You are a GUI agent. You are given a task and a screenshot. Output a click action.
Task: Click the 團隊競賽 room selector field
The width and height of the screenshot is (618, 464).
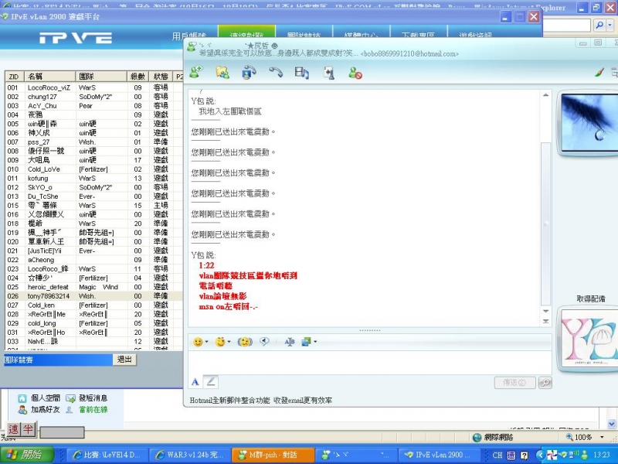58,360
